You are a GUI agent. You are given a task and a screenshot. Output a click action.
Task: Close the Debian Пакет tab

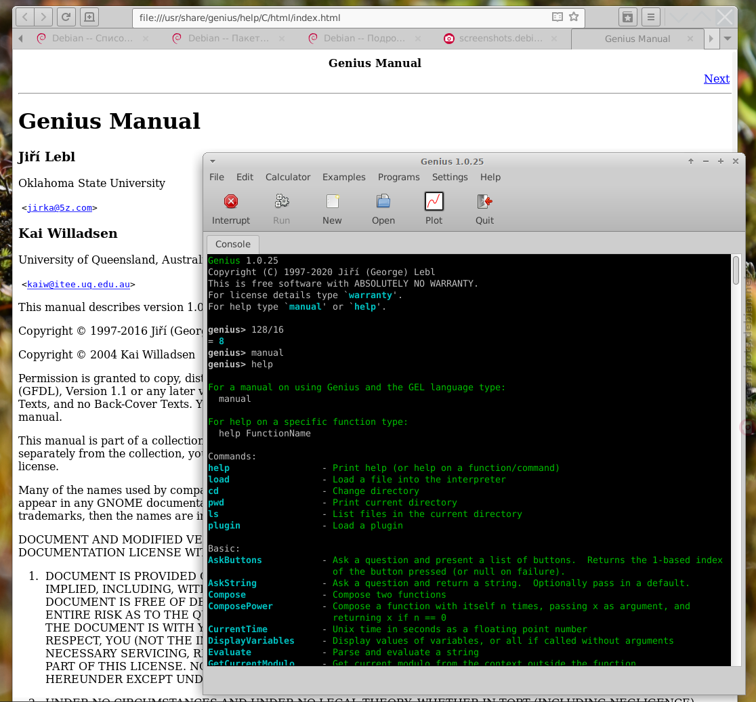282,38
